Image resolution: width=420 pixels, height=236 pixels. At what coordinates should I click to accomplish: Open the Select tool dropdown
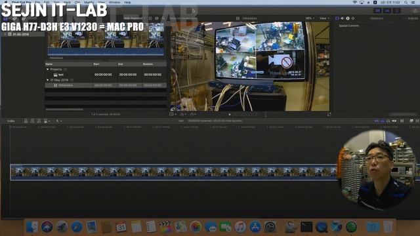59,121
